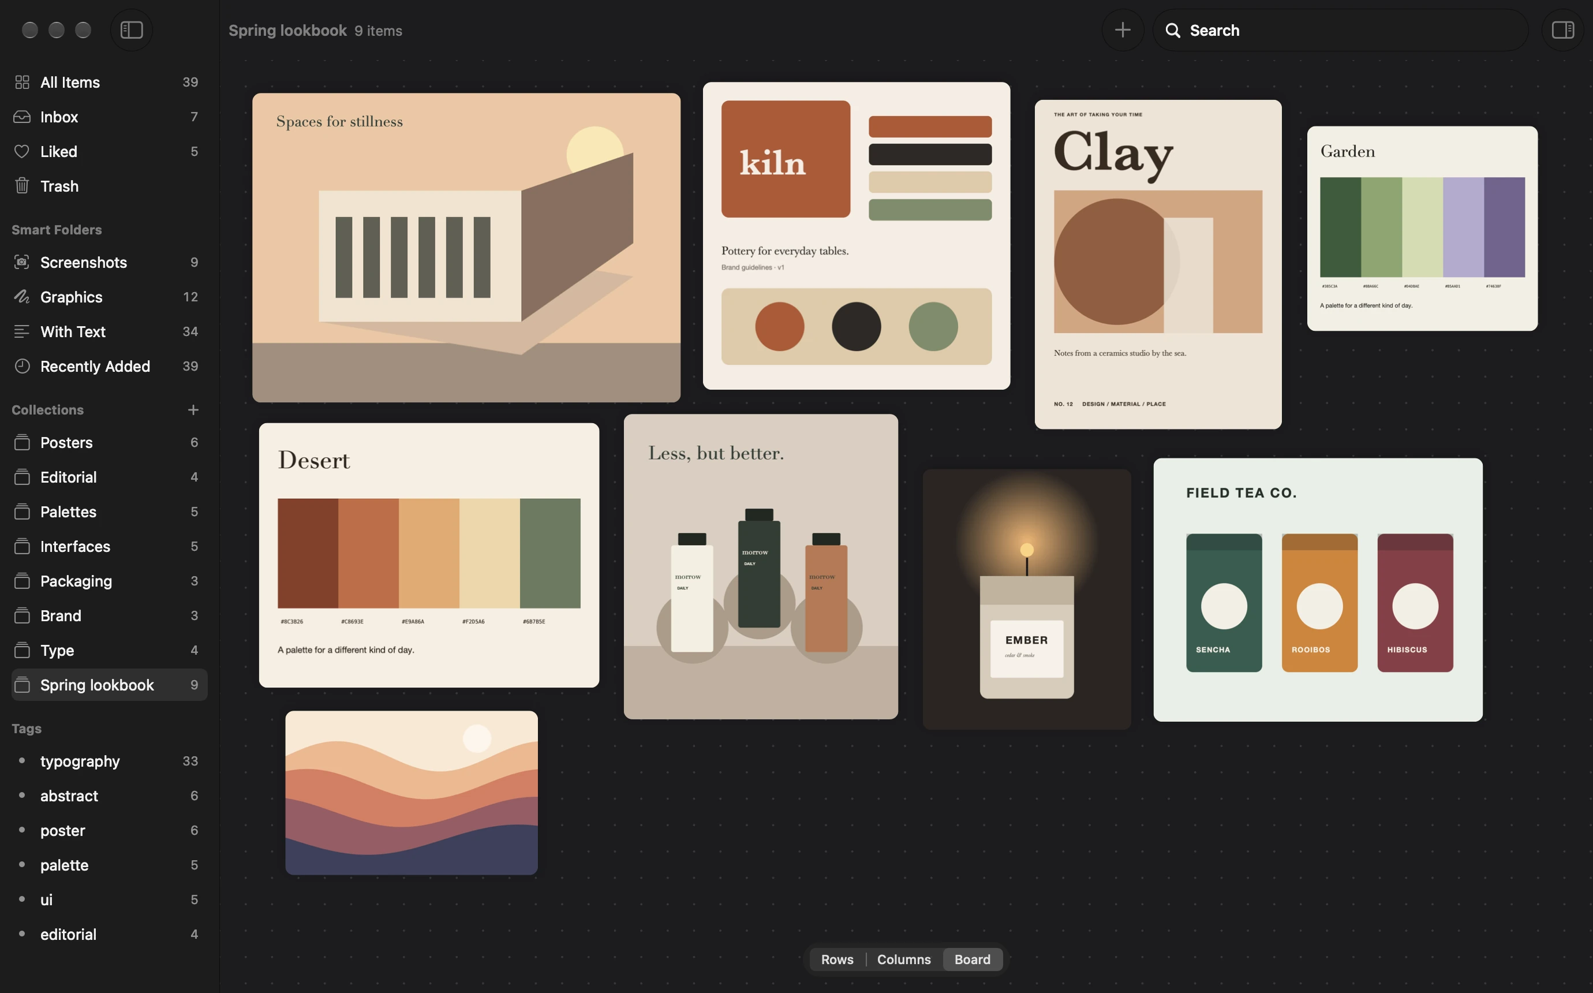Switch to Rows view

point(837,960)
